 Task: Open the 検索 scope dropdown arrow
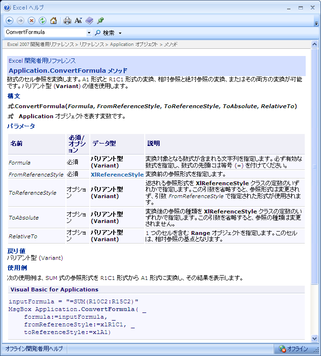(120, 33)
